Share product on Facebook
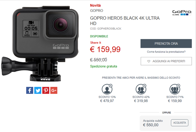Viewport: 196px width, 132px height. (30, 90)
